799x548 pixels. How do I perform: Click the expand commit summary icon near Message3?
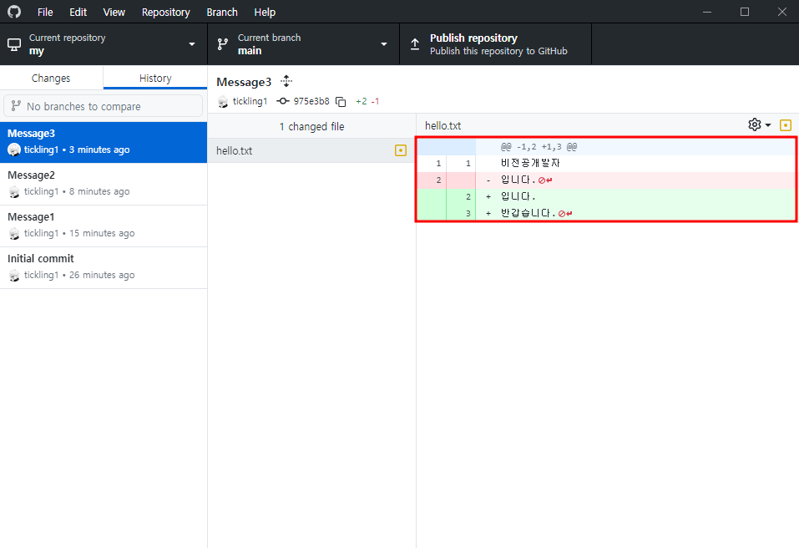286,81
